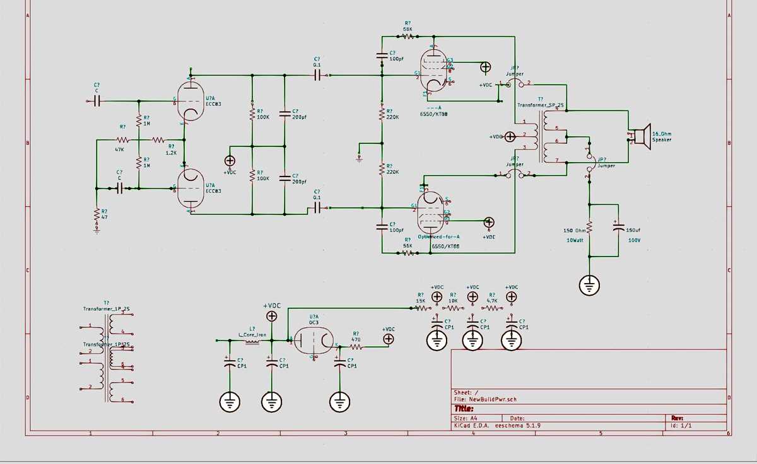The height and width of the screenshot is (464, 757).
Task: Select the 100pf capacitor beside the Optimized-for-A tube
Action: [382, 228]
